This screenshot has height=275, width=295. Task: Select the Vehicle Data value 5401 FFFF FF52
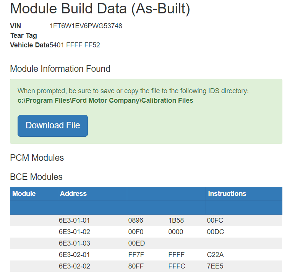click(75, 45)
